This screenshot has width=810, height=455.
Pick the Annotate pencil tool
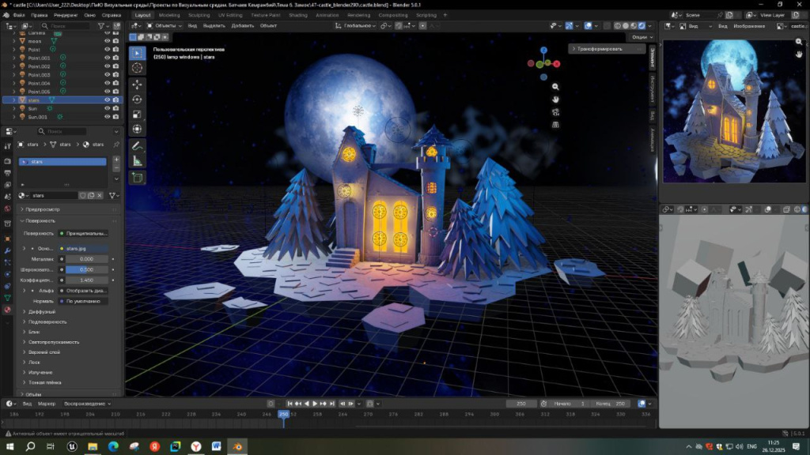[137, 146]
